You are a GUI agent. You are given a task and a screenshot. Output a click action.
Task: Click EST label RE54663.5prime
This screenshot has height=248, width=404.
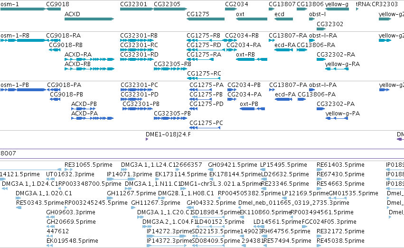pos(340,184)
